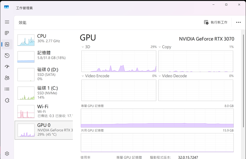Click the run new task icon
Screen dimensions: 246x159
pyautogui.click(x=206, y=22)
